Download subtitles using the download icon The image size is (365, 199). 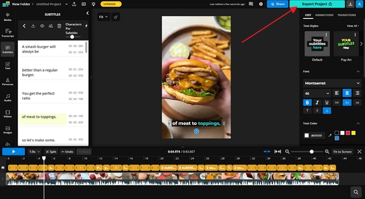[x=33, y=26]
